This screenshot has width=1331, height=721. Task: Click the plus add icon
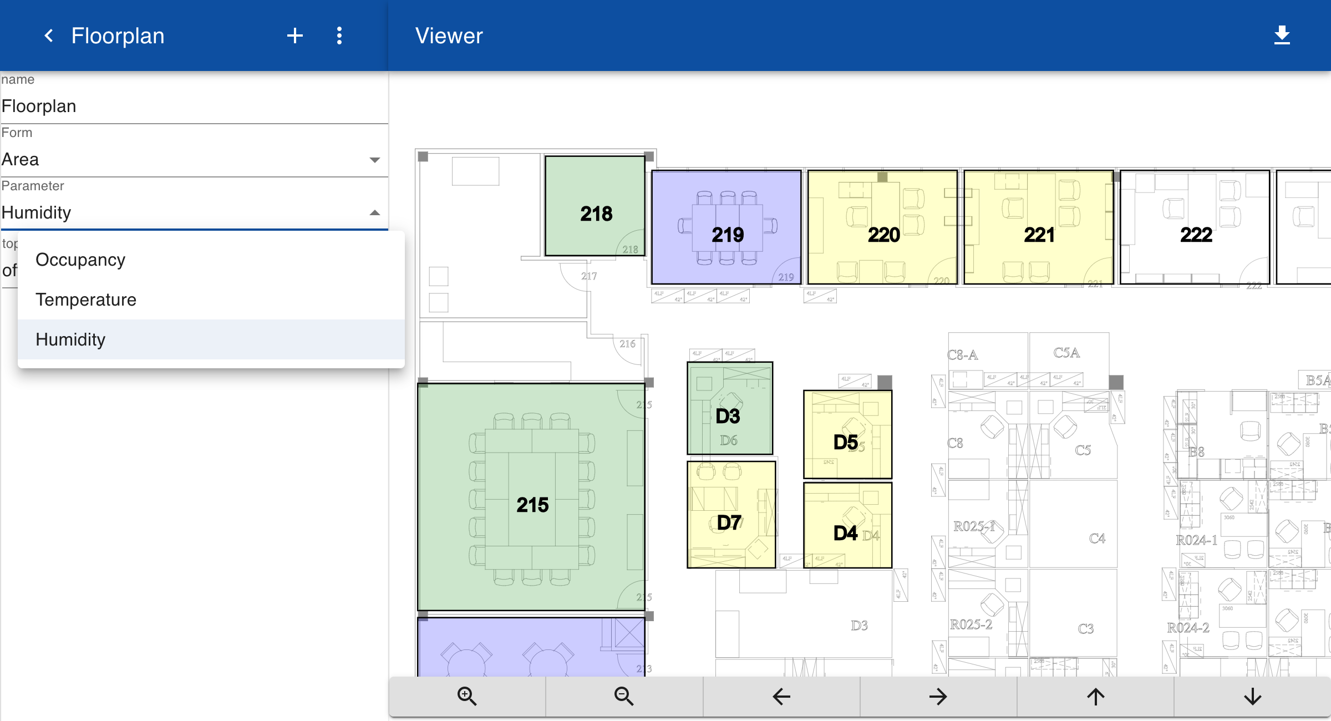pos(294,36)
